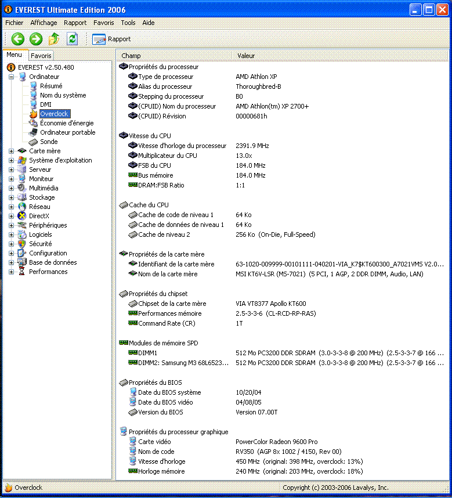The height and width of the screenshot is (498, 452).
Task: Open the Favoris menu
Action: coord(103,23)
